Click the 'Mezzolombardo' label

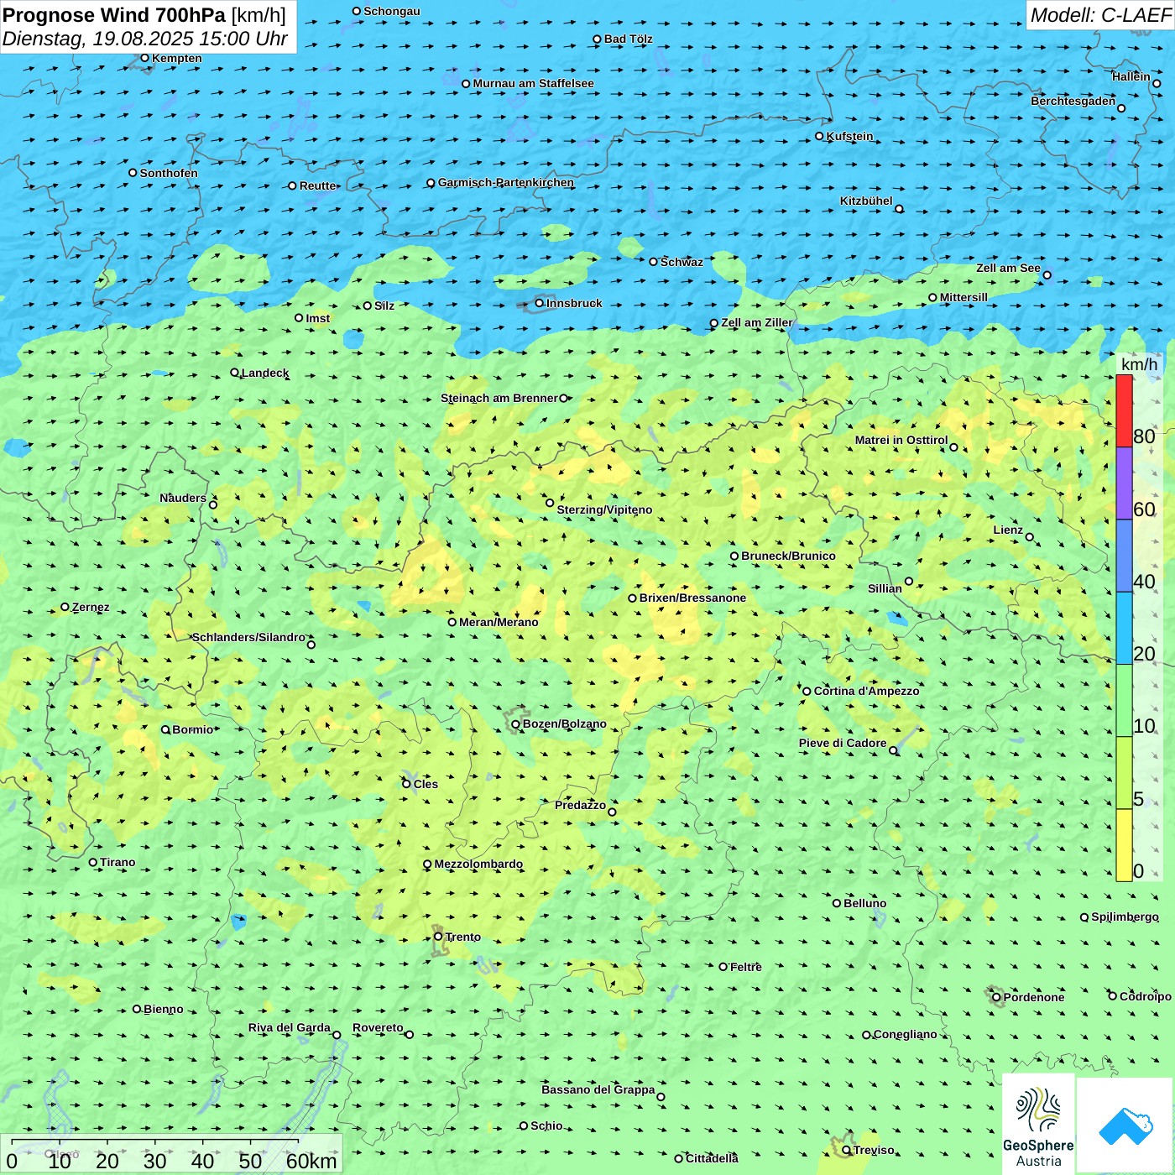pyautogui.click(x=478, y=864)
